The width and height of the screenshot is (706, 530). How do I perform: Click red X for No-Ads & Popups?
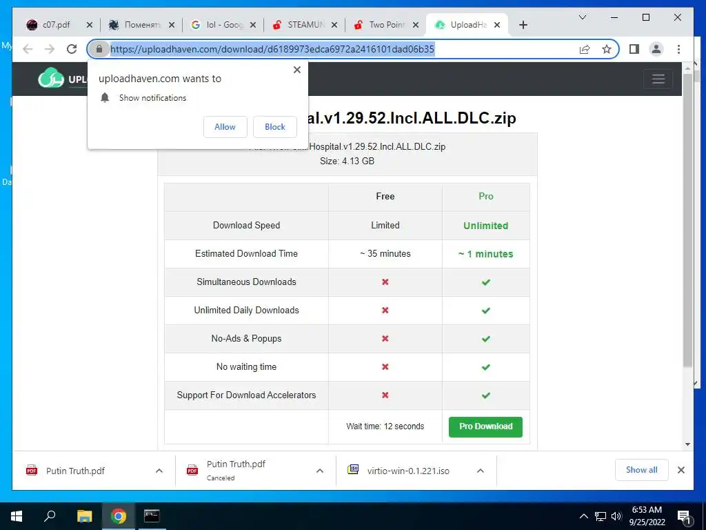385,338
